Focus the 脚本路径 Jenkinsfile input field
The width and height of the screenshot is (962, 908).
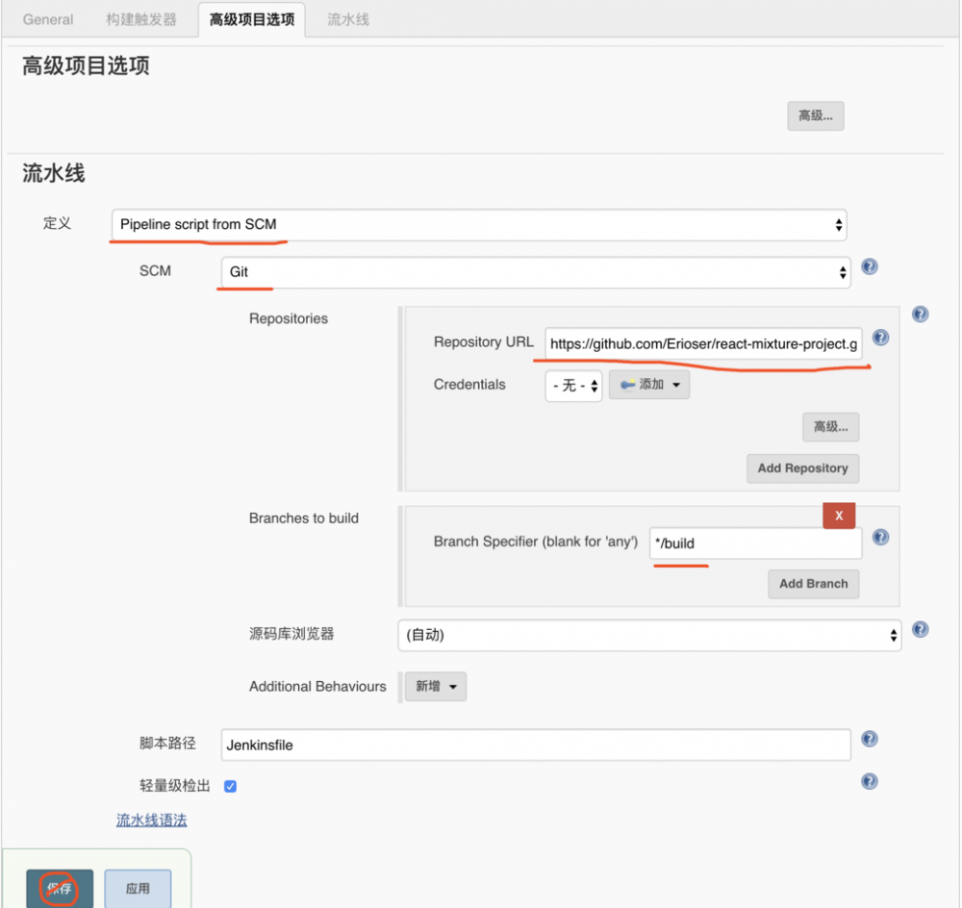tap(536, 744)
